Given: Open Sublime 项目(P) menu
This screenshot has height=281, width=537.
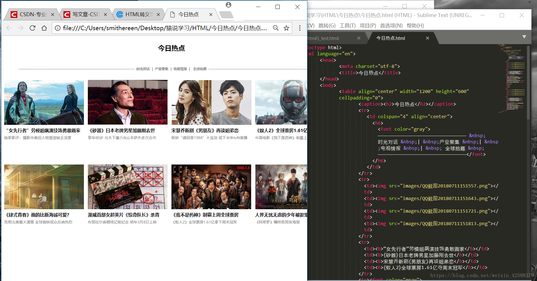Looking at the screenshot, I should pos(368,26).
